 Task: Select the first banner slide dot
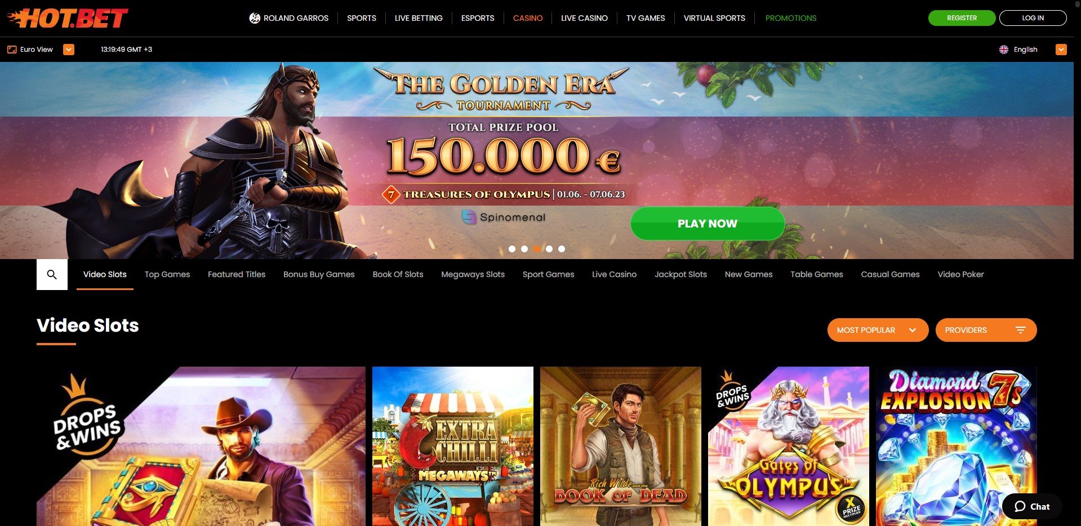pyautogui.click(x=512, y=249)
